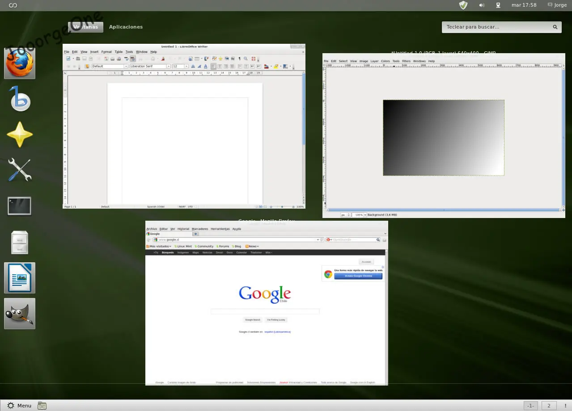Screen dimensions: 572x411
Task: Open the font size 12 dropdown in Writer
Action: pos(186,66)
